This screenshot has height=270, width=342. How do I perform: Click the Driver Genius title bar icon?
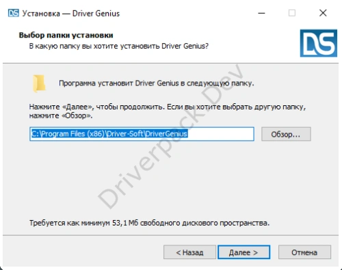[x=13, y=13]
